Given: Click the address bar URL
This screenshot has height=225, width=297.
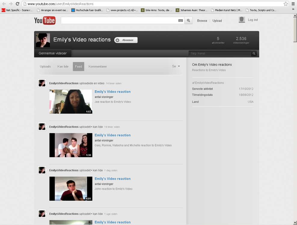Looking at the screenshot, I should pyautogui.click(x=60, y=4).
